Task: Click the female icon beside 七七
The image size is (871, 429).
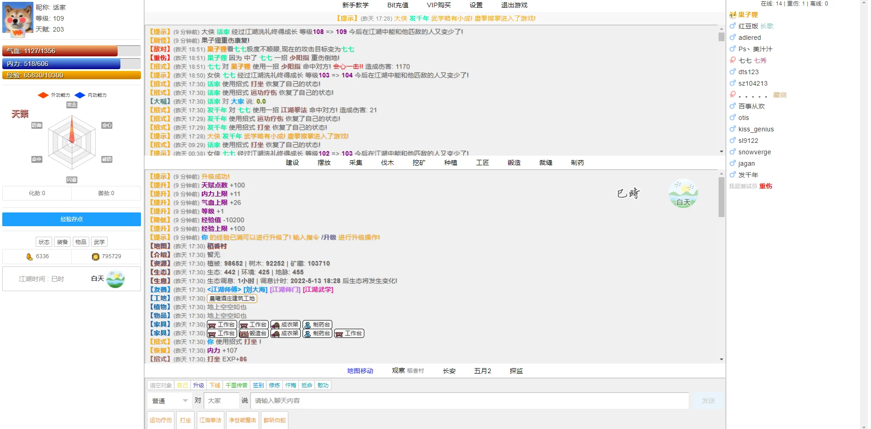Action: (733, 60)
